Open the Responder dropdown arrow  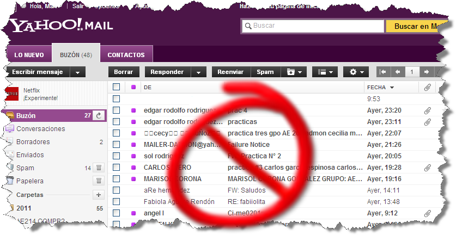click(199, 72)
